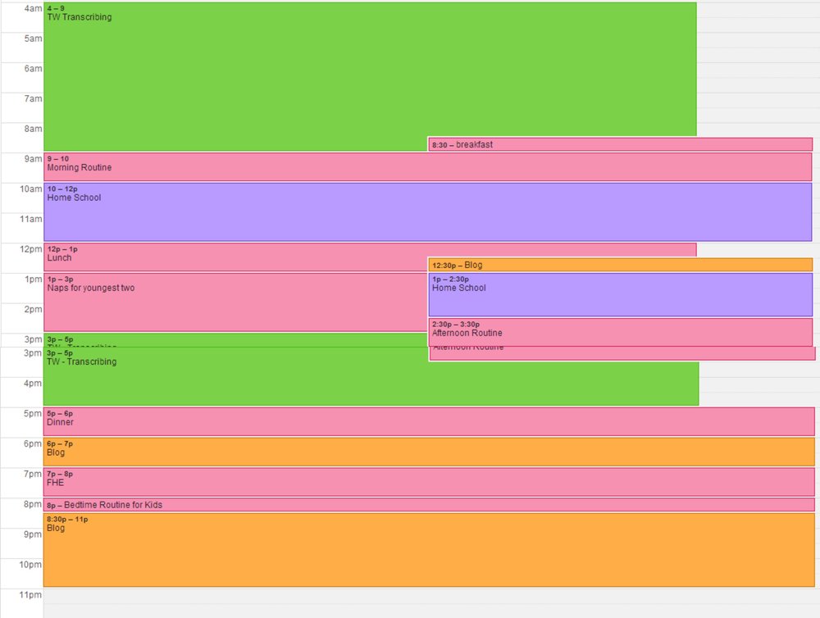Click the 12pm time label
This screenshot has height=618, width=820.
pyautogui.click(x=31, y=249)
